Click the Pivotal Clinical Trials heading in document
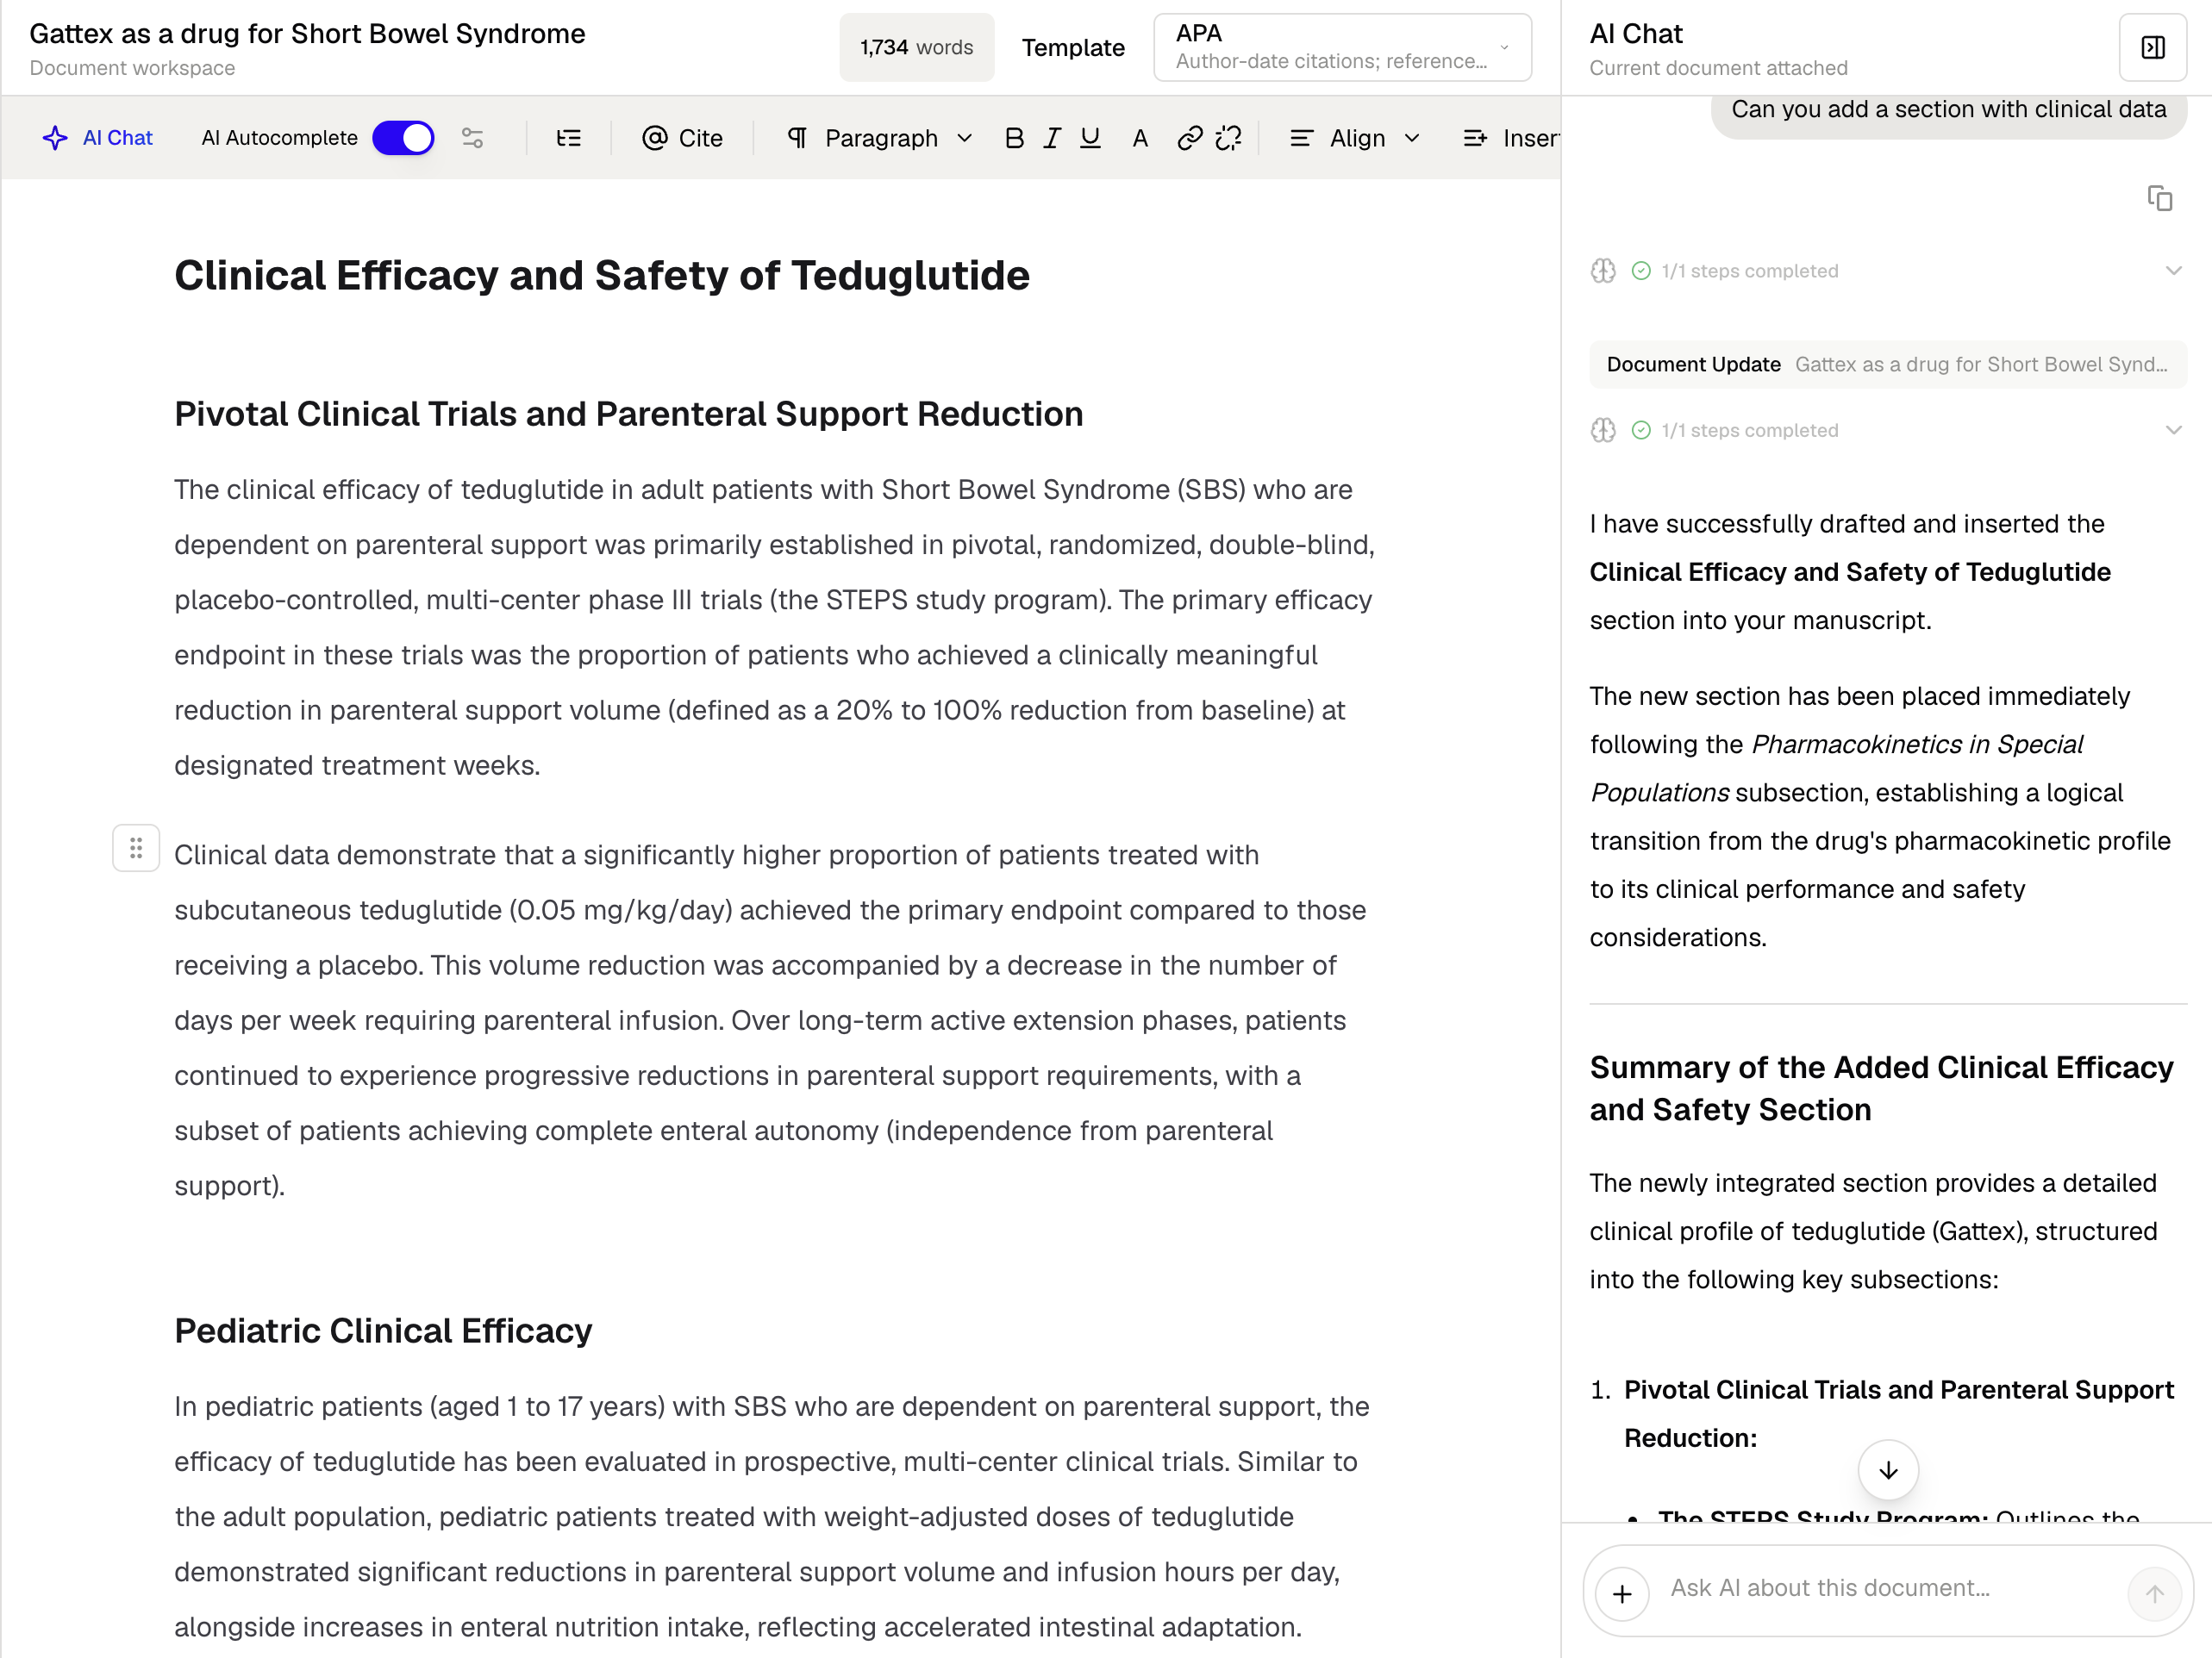Viewport: 2212px width, 1658px height. click(629, 414)
